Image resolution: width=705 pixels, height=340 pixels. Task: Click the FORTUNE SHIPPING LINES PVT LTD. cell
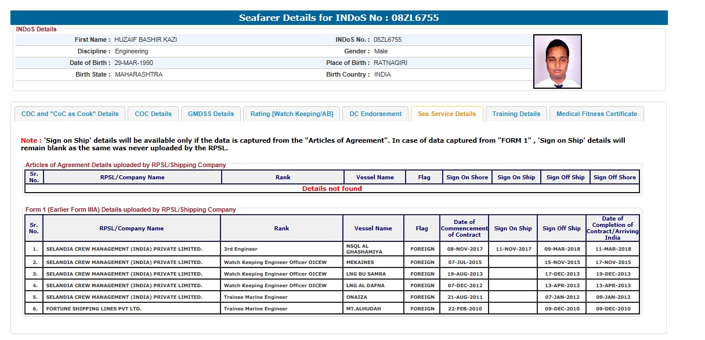coord(93,309)
